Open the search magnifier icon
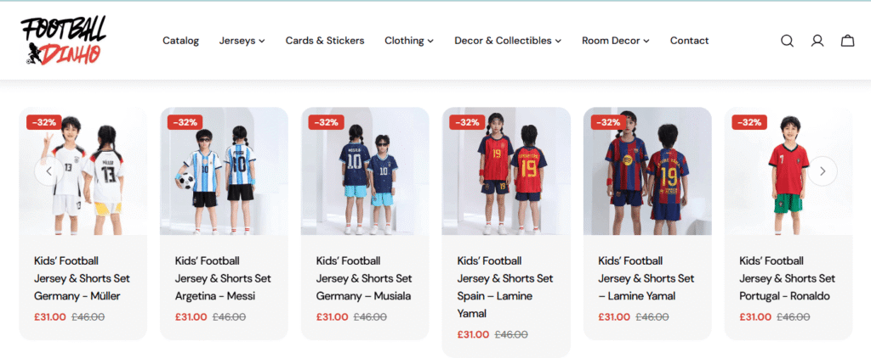This screenshot has height=358, width=871. click(x=787, y=41)
